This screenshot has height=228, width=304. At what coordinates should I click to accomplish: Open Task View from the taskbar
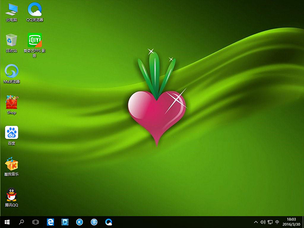[x=36, y=222]
